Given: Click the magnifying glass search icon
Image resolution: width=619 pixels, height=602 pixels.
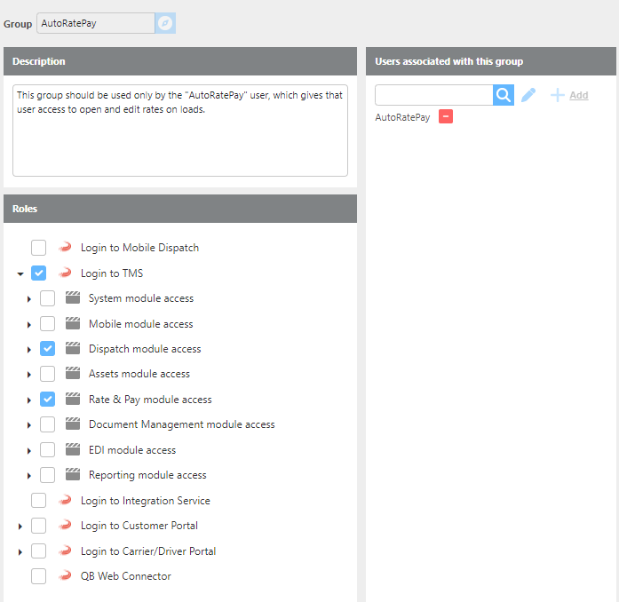Looking at the screenshot, I should 504,95.
